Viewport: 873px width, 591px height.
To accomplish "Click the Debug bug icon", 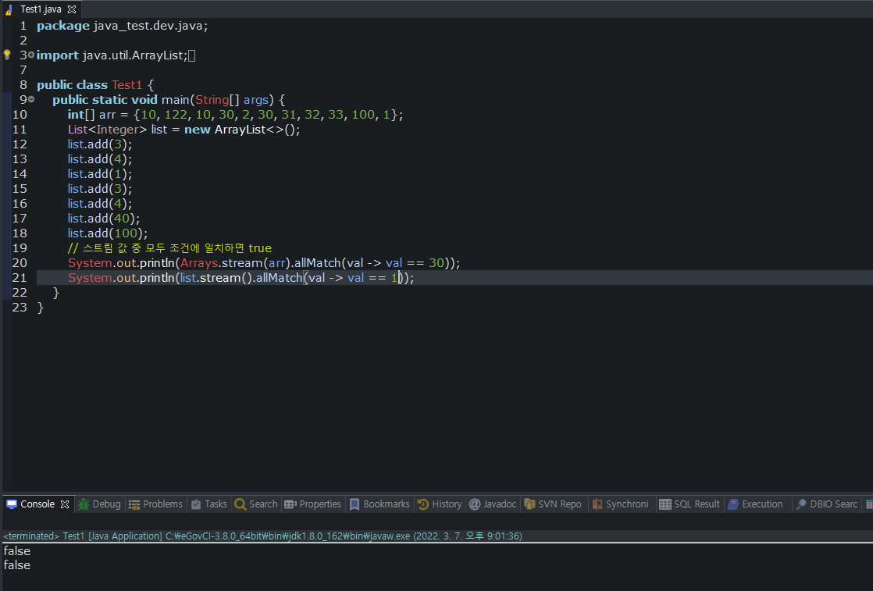I will (84, 504).
